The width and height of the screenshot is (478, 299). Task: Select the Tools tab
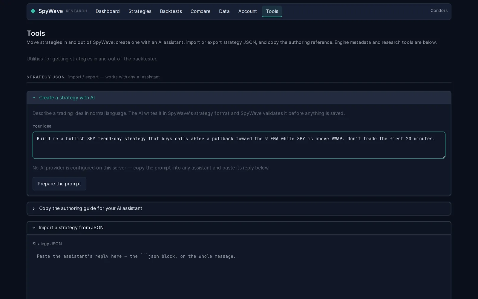(272, 11)
